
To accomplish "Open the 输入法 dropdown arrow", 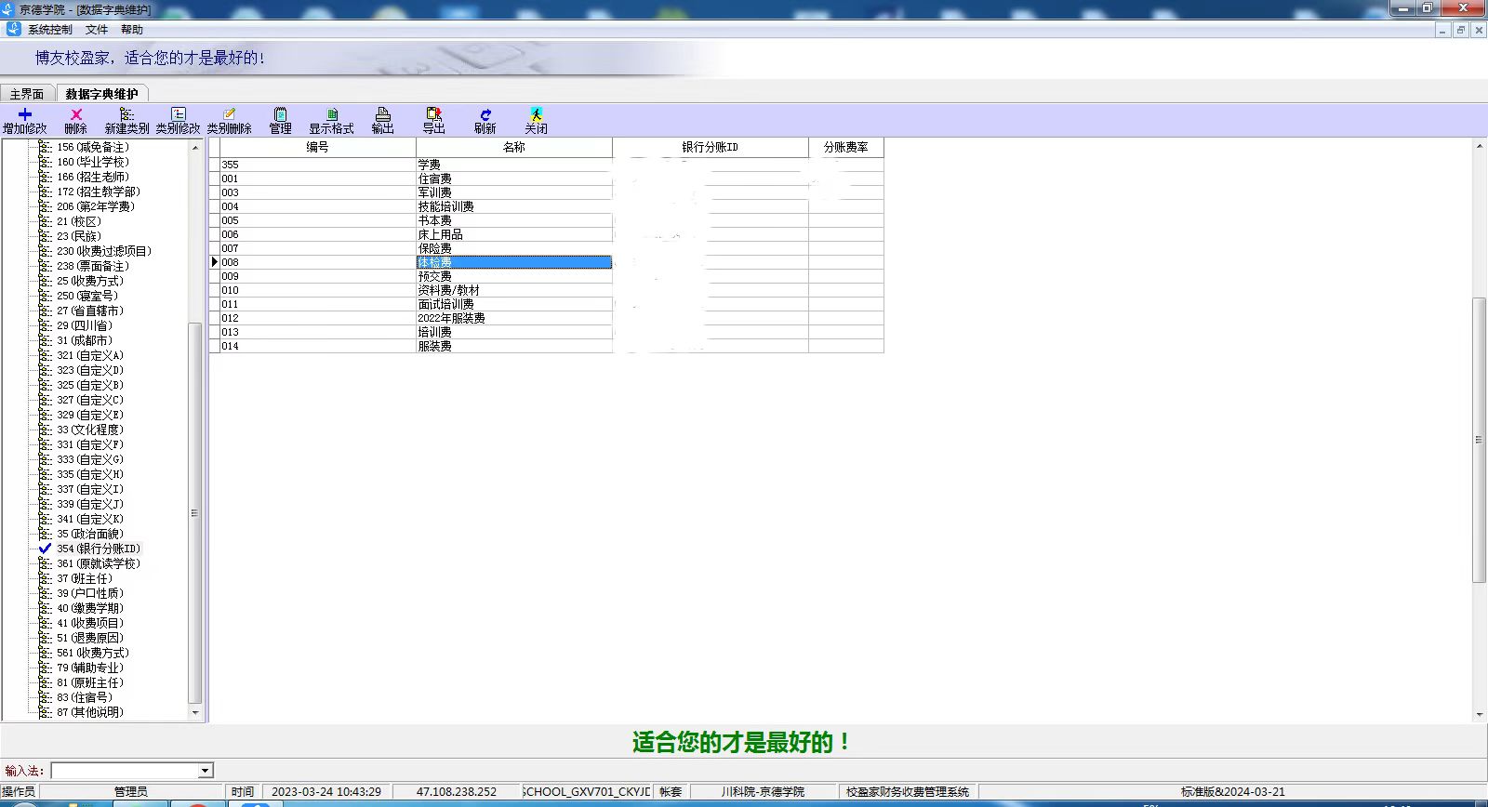I will click(206, 771).
